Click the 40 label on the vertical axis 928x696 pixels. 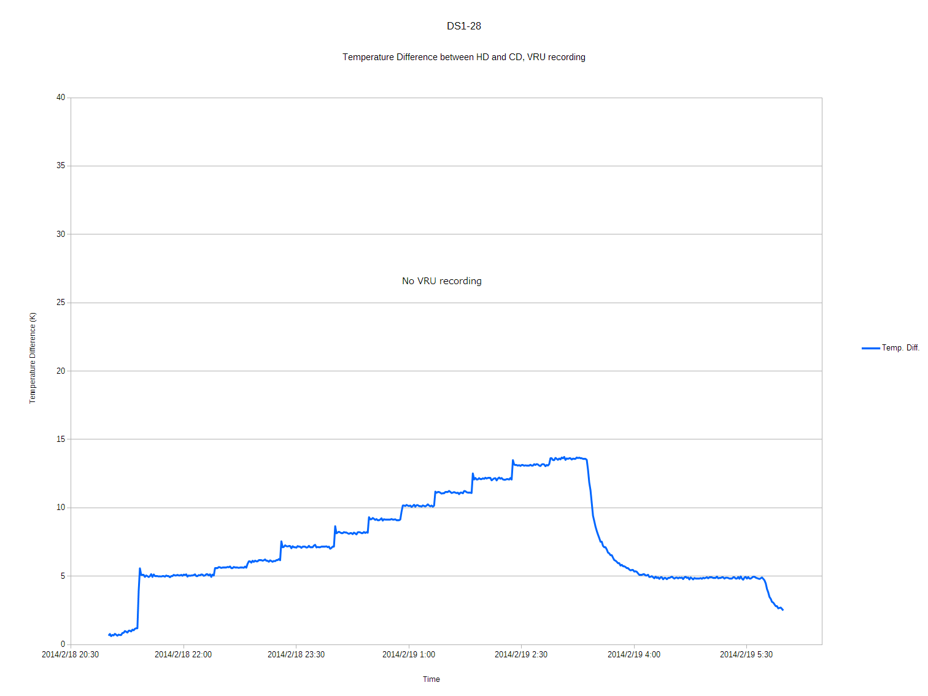click(x=61, y=98)
